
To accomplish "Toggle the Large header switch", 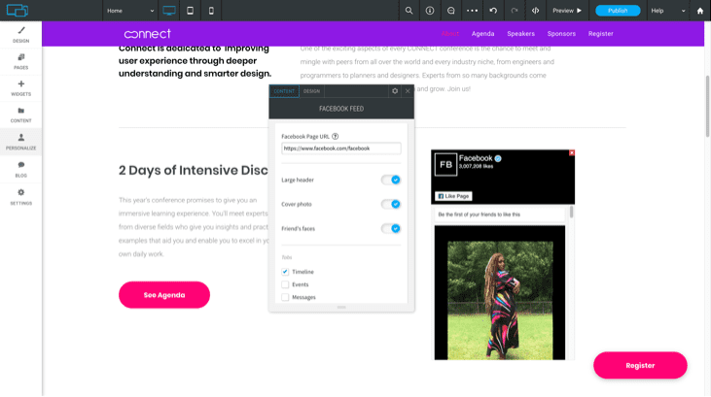I will point(390,180).
